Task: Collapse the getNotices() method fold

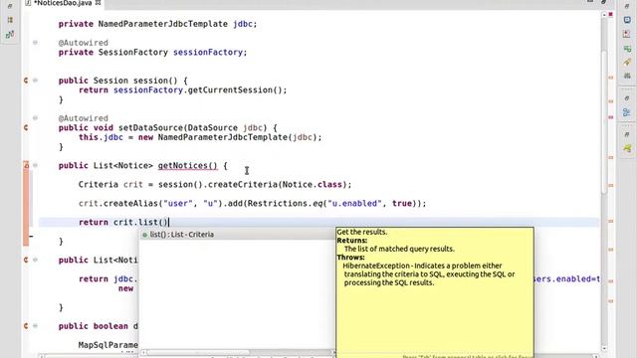Action: point(36,165)
